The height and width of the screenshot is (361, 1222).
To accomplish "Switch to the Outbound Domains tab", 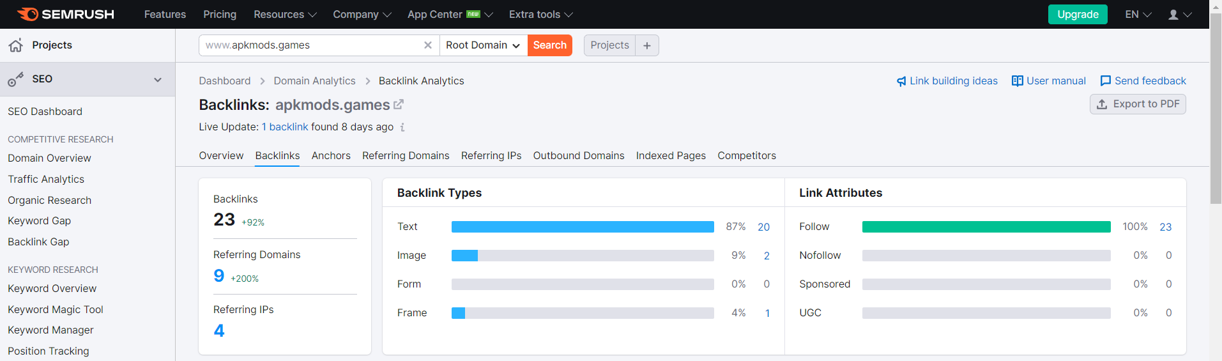I will click(579, 155).
